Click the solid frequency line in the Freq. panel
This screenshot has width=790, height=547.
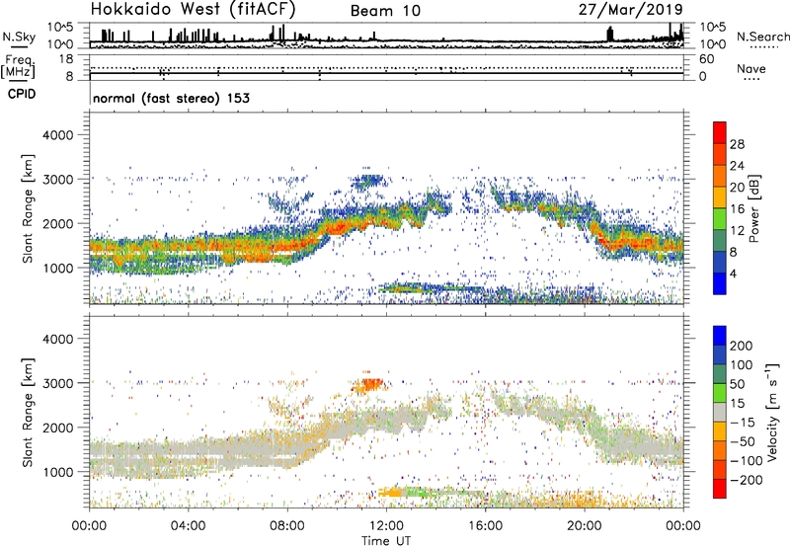coord(386,73)
